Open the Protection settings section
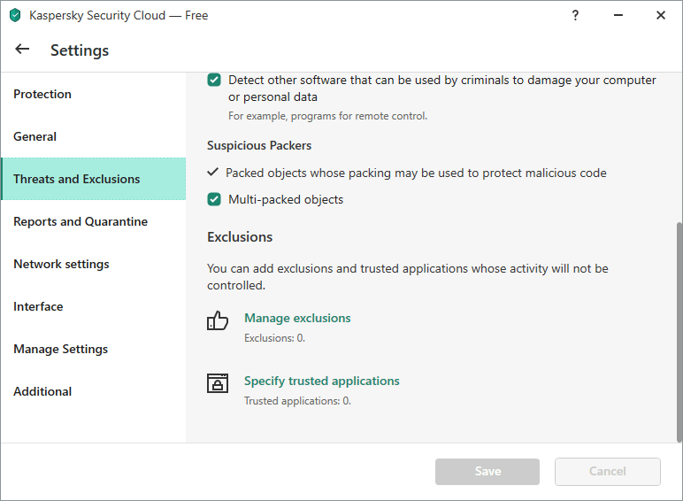The width and height of the screenshot is (683, 501). [93, 94]
